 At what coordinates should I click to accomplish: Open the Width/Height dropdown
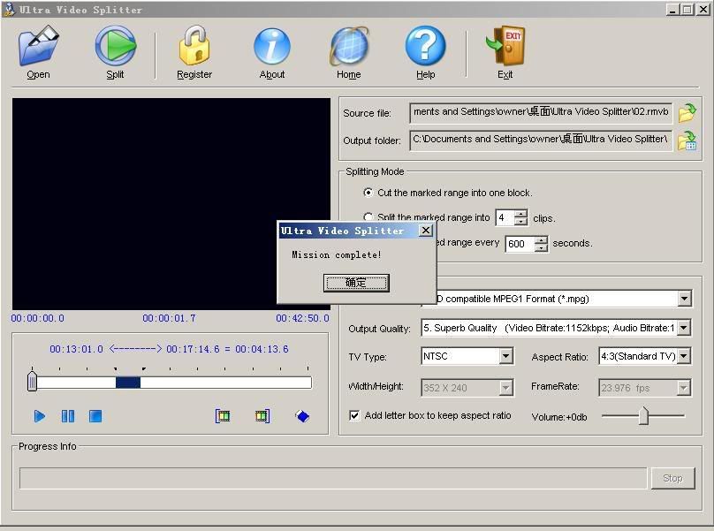[506, 388]
